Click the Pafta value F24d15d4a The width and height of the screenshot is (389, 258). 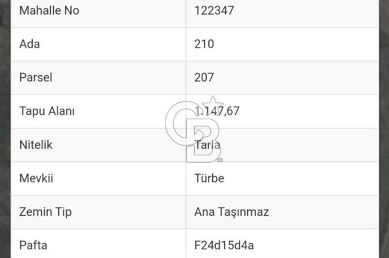[x=224, y=246]
